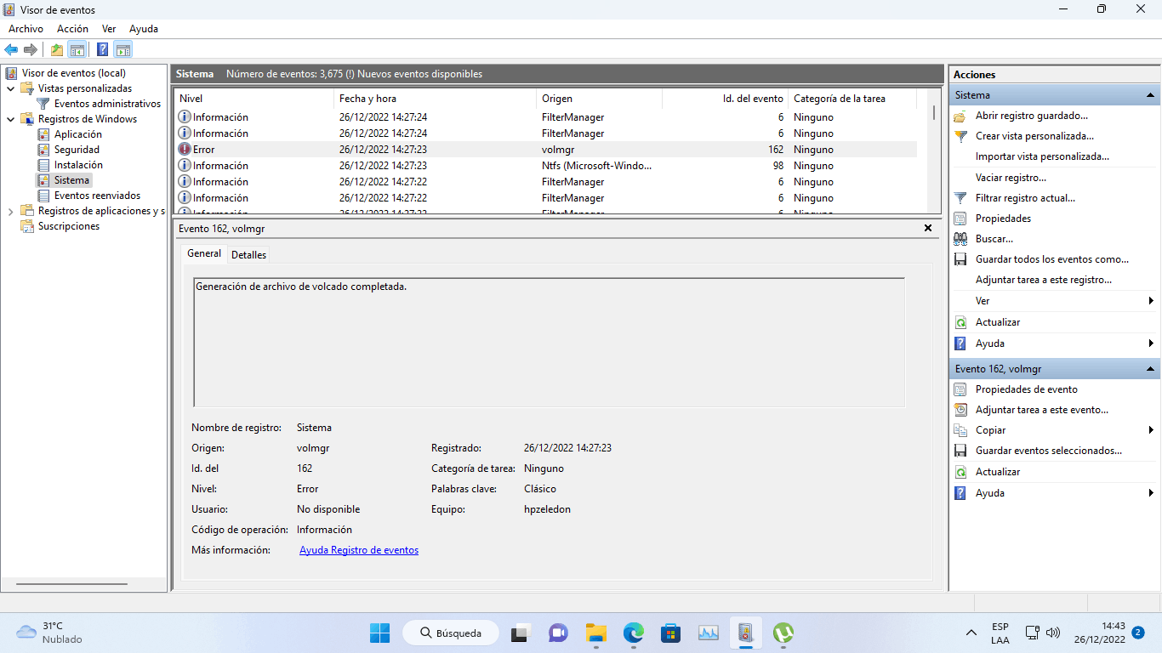The image size is (1162, 653).
Task: Show hidden system tray icons chevron
Action: click(x=971, y=633)
